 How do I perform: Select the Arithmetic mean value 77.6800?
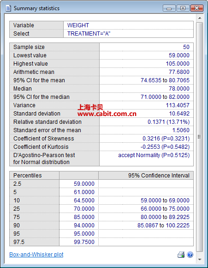point(179,72)
